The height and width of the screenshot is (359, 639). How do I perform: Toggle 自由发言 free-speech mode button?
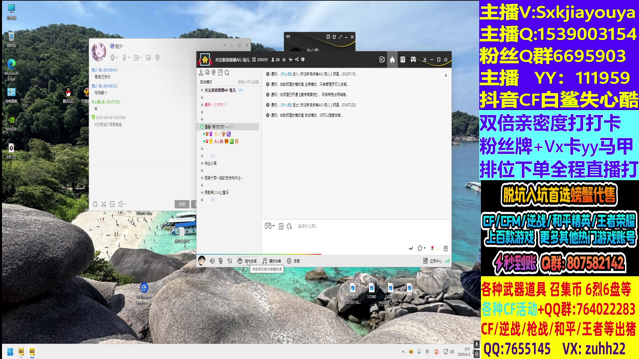tap(247, 261)
